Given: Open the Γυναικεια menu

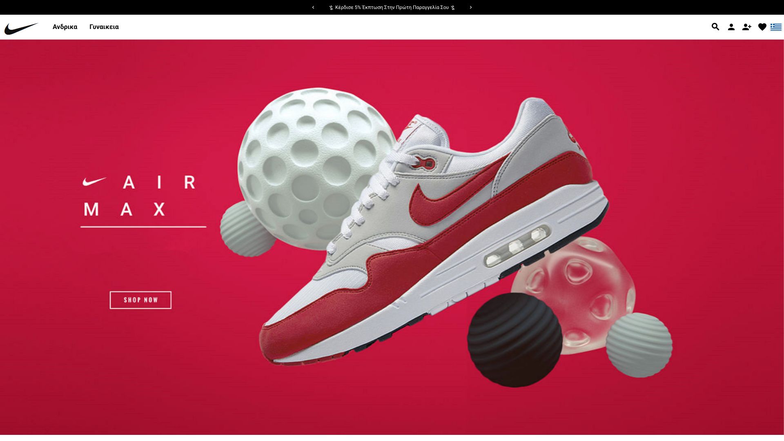Looking at the screenshot, I should 104,27.
